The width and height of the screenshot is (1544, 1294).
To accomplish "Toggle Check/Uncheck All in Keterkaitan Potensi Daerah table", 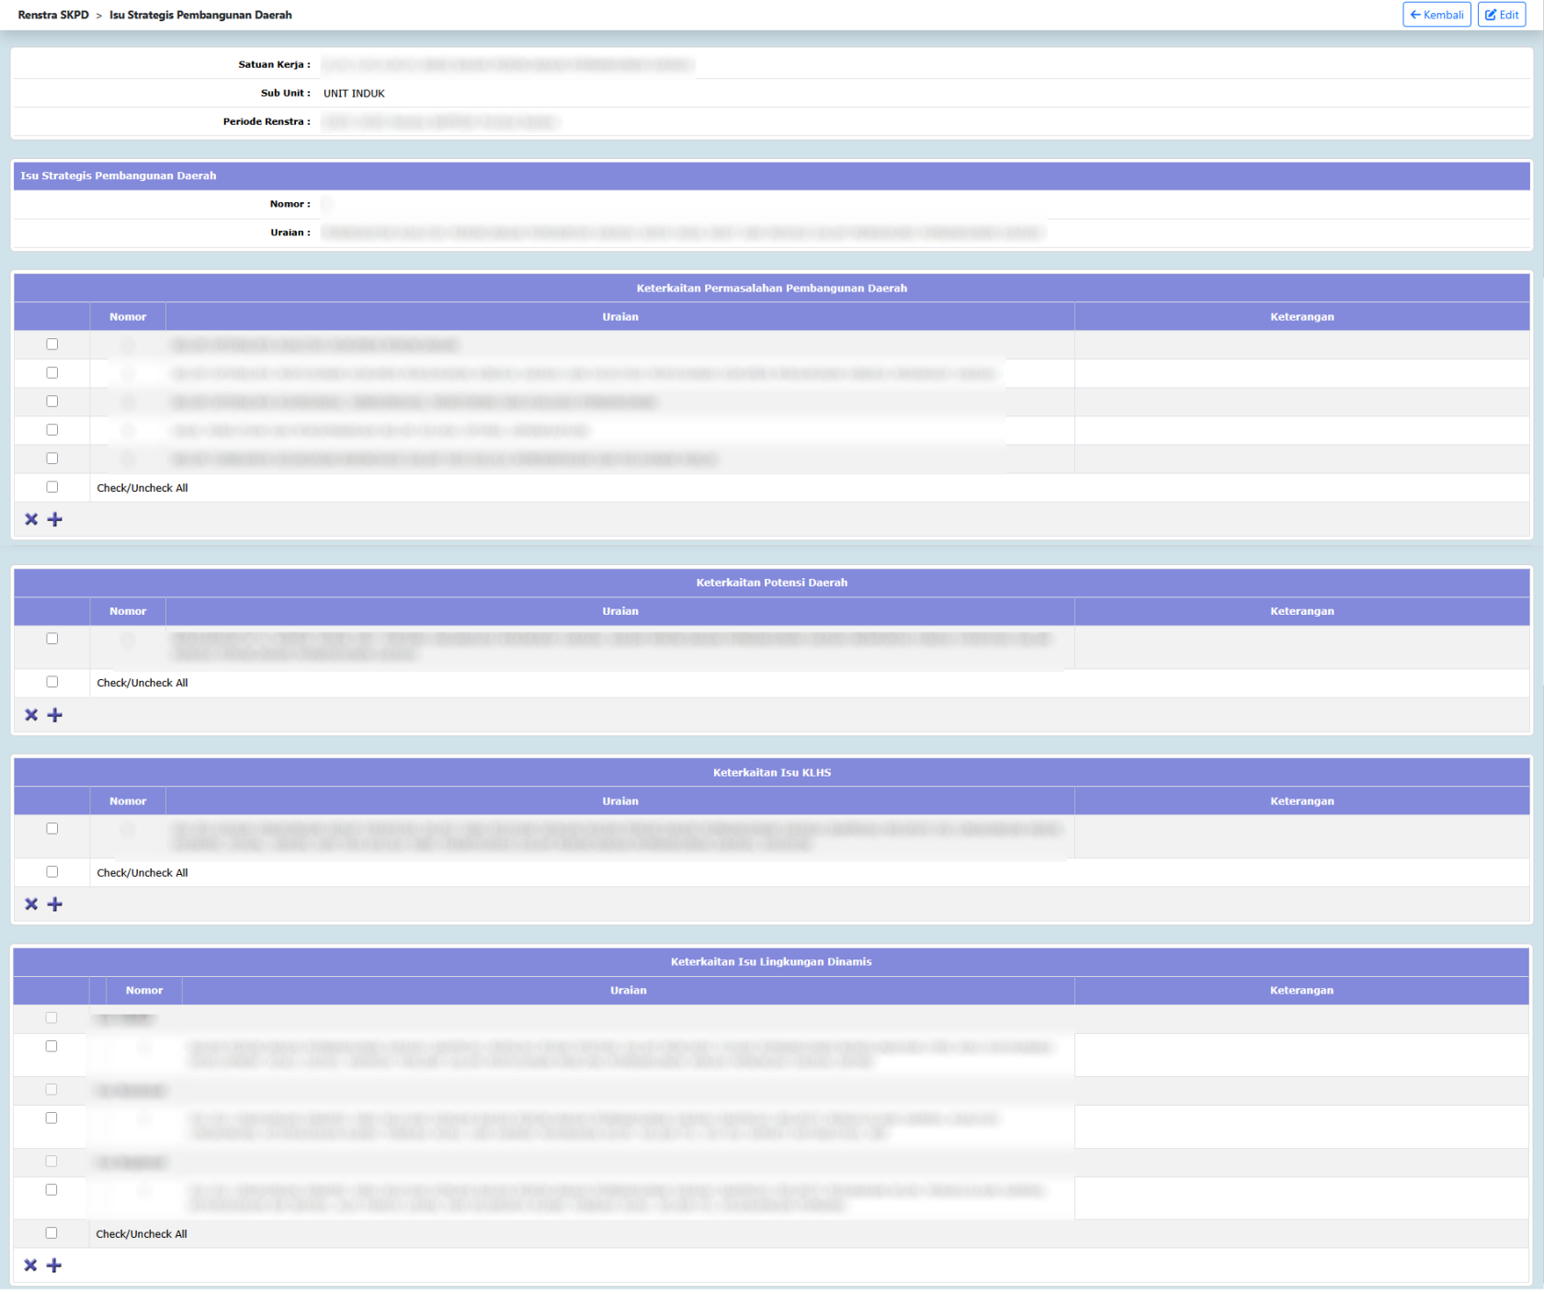I will (x=52, y=682).
